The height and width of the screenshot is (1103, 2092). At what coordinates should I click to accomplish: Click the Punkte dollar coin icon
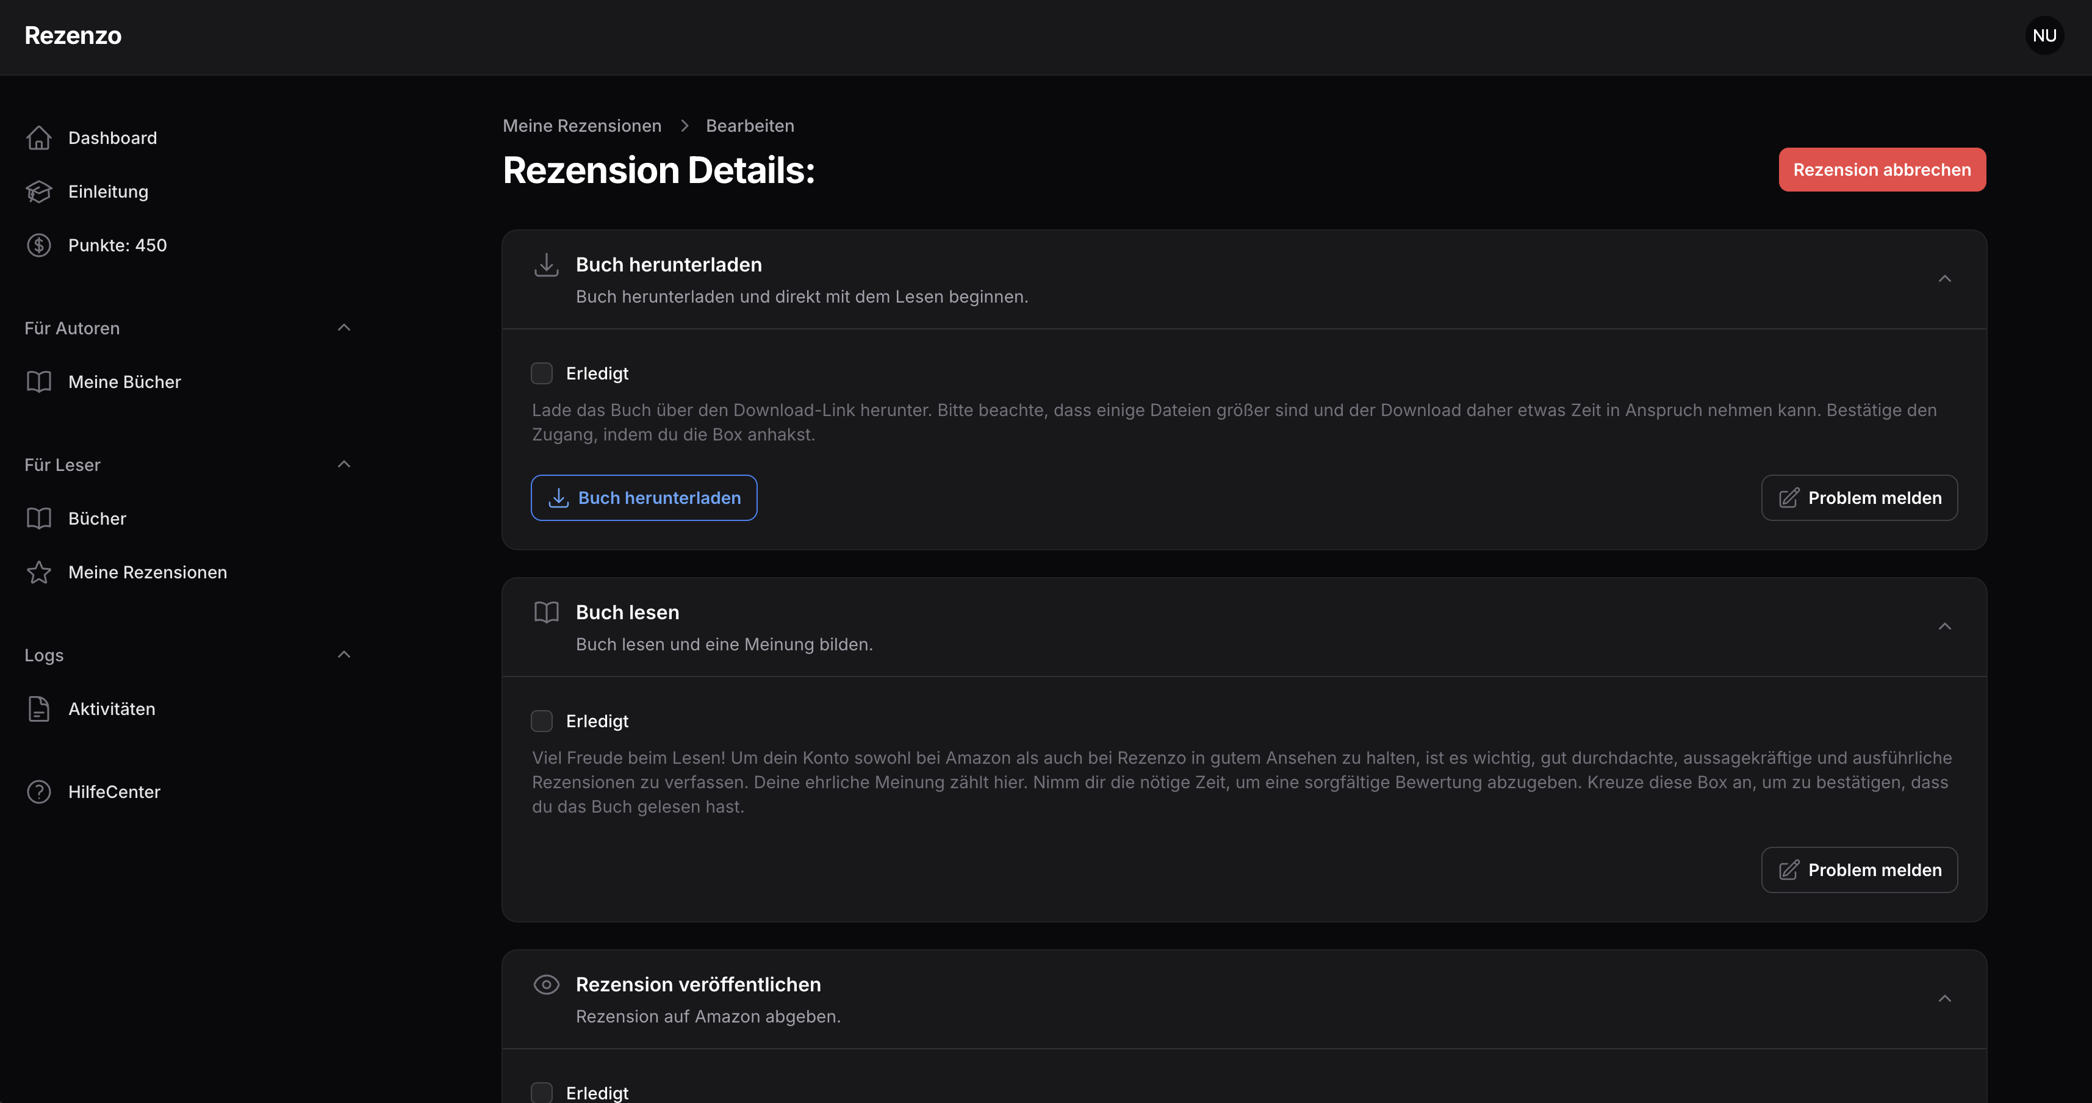click(x=39, y=245)
